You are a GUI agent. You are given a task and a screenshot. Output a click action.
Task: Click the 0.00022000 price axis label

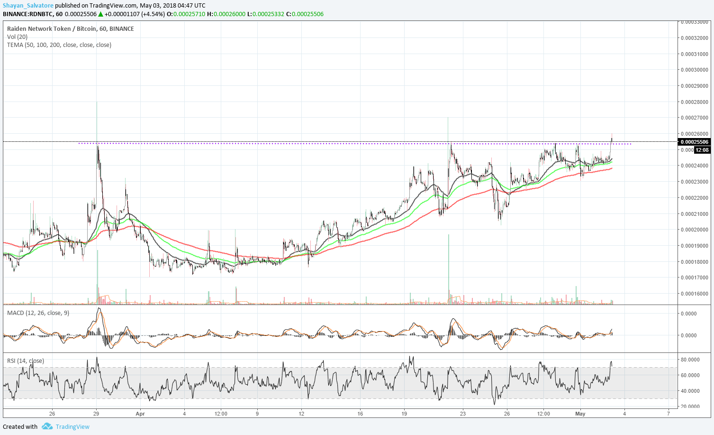695,198
